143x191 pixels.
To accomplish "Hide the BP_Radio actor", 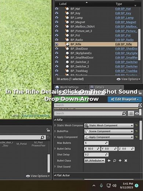I will coord(56,40).
